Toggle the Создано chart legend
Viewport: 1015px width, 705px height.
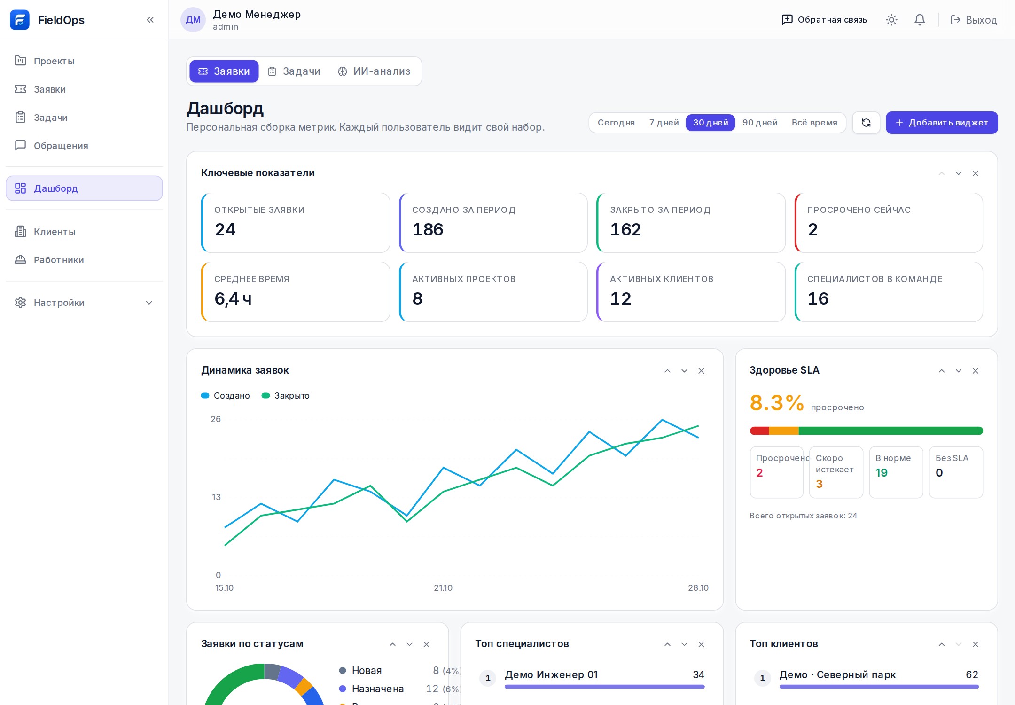(x=226, y=396)
